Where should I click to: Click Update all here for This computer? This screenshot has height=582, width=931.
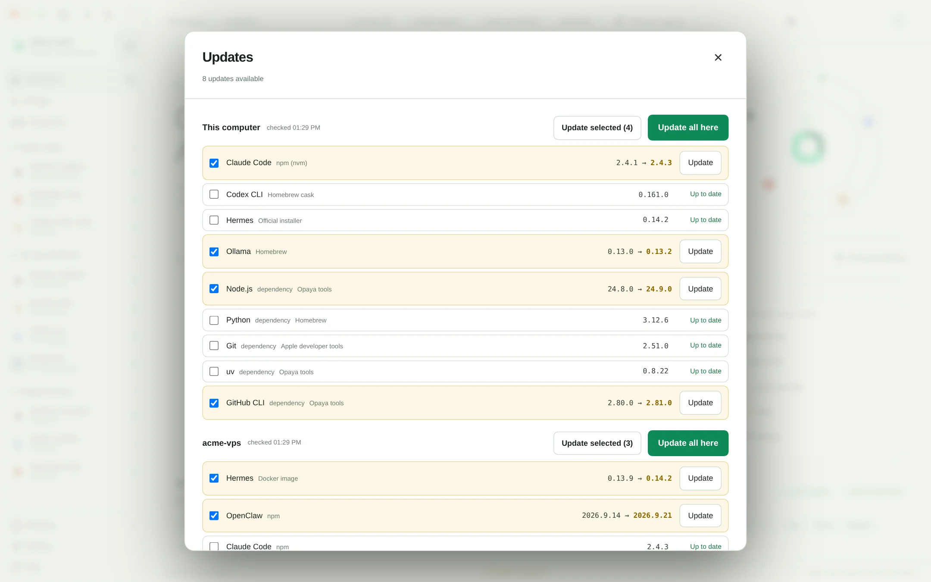point(688,128)
